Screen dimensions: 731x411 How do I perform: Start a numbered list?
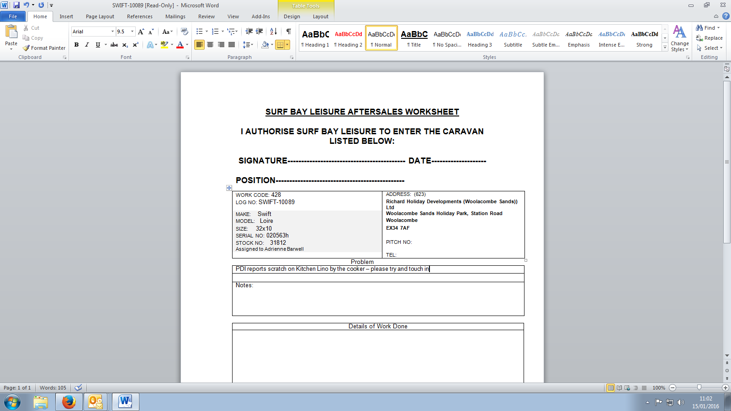pos(215,32)
